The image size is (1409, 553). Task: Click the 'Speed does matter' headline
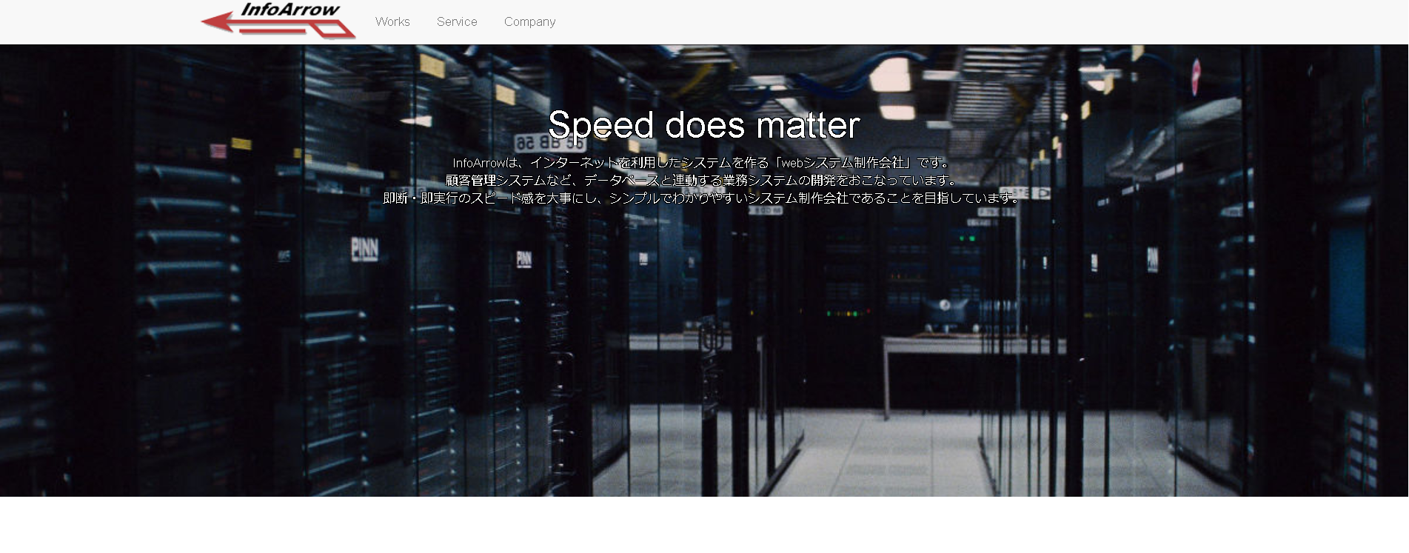(703, 124)
